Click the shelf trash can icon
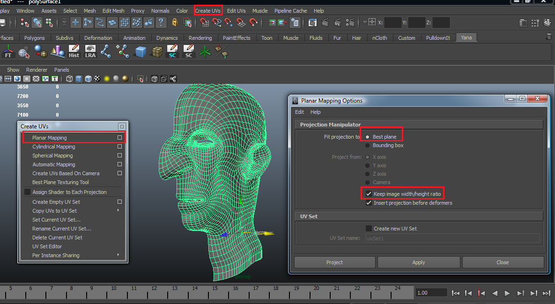Viewport: 555px width, 304px height. [x=549, y=37]
